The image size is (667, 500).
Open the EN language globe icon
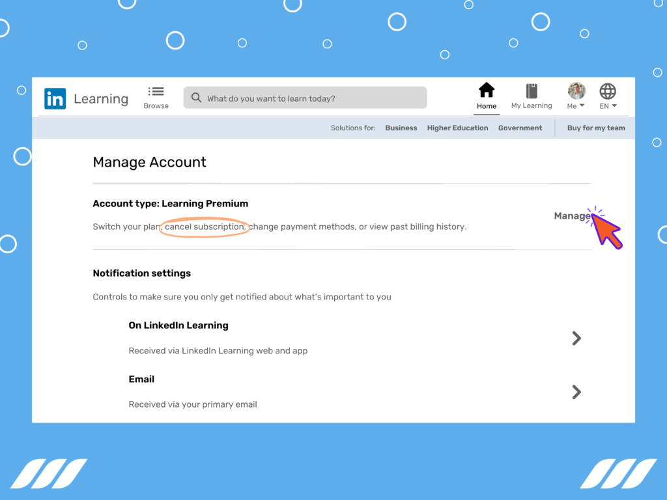608,91
